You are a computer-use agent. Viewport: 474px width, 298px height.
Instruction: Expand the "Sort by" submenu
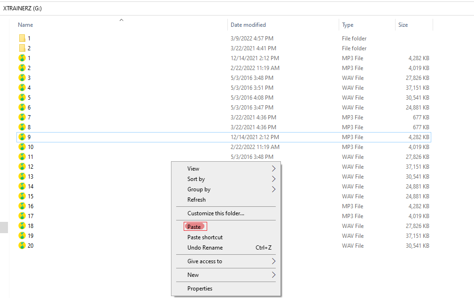pyautogui.click(x=196, y=179)
